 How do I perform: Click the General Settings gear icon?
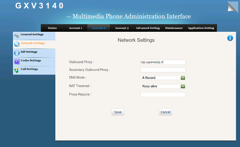coord(17,36)
